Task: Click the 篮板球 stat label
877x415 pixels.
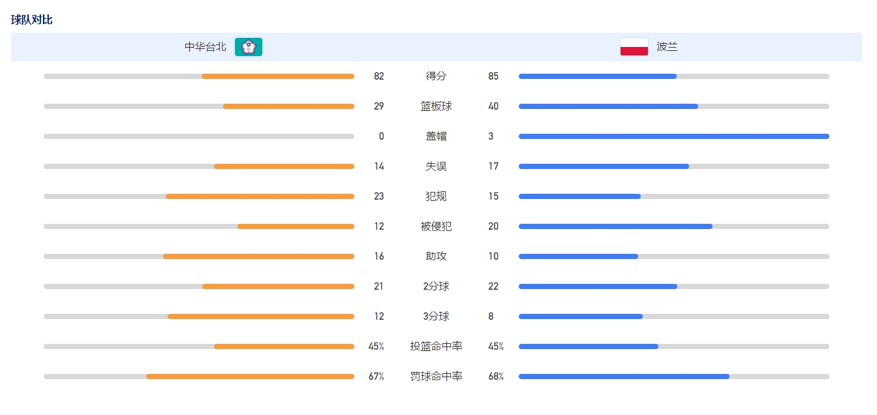Action: [x=437, y=106]
